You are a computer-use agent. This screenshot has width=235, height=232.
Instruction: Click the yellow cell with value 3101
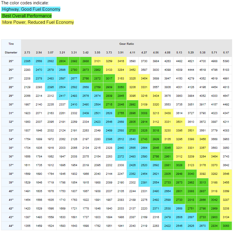coord(97,61)
